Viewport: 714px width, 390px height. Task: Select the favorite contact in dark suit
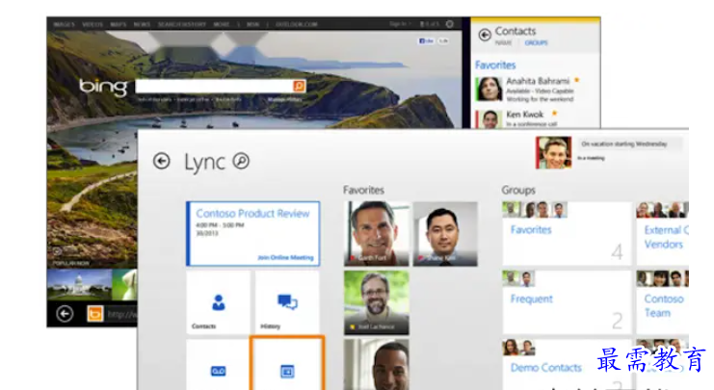pyautogui.click(x=445, y=234)
